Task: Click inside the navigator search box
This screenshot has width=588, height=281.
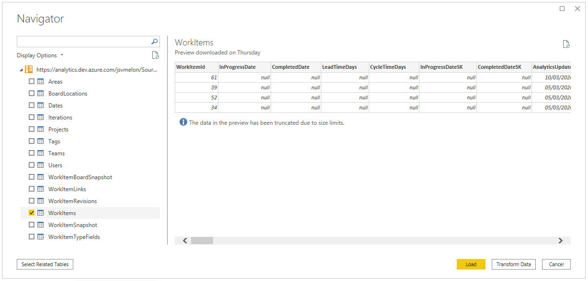Action: [x=81, y=42]
